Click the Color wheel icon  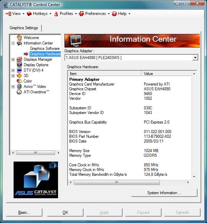(19, 81)
